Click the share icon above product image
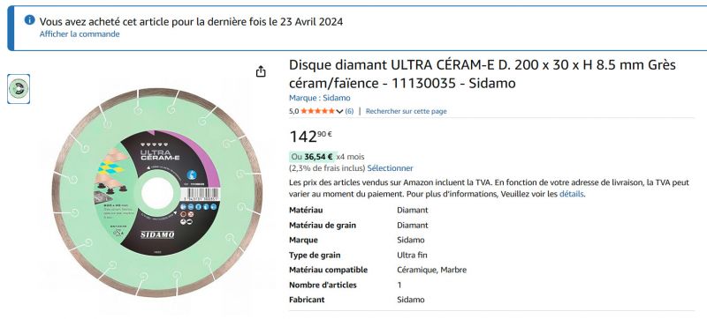 point(261,71)
